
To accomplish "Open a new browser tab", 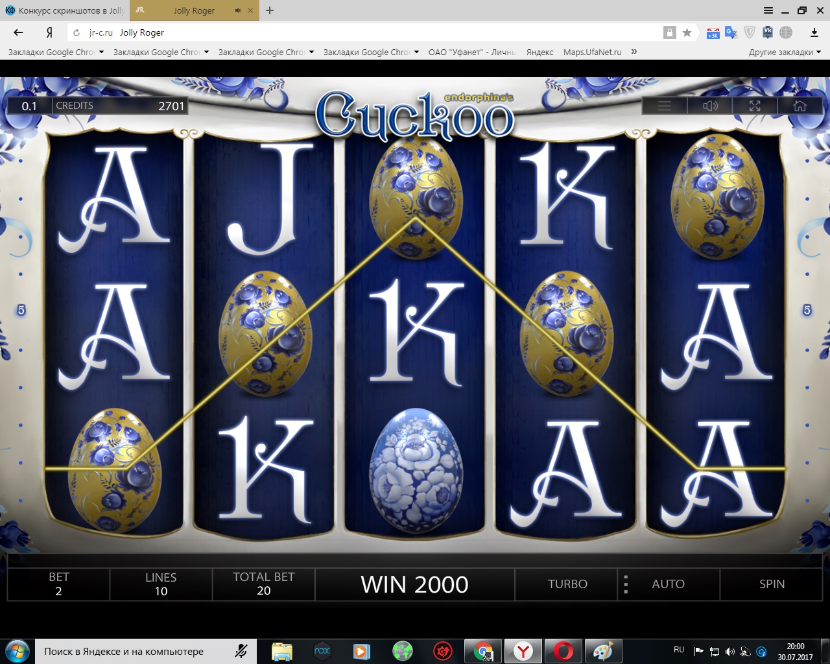I will 270,10.
